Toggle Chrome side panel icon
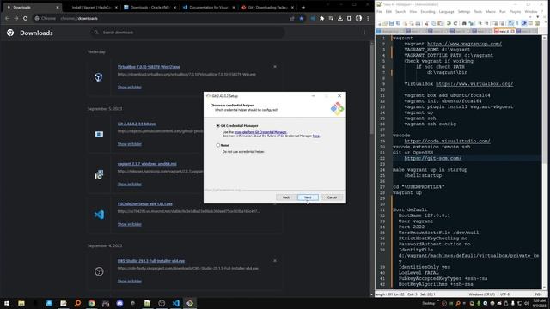Image resolution: width=550 pixels, height=309 pixels. (349, 18)
